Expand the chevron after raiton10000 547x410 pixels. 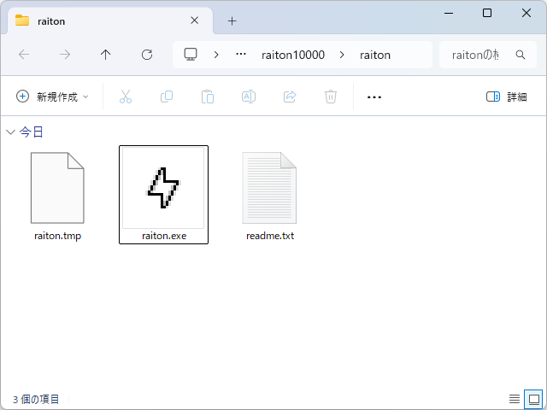(x=342, y=55)
